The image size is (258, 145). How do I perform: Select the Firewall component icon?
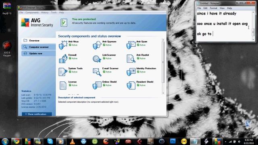pyautogui.click(x=63, y=59)
